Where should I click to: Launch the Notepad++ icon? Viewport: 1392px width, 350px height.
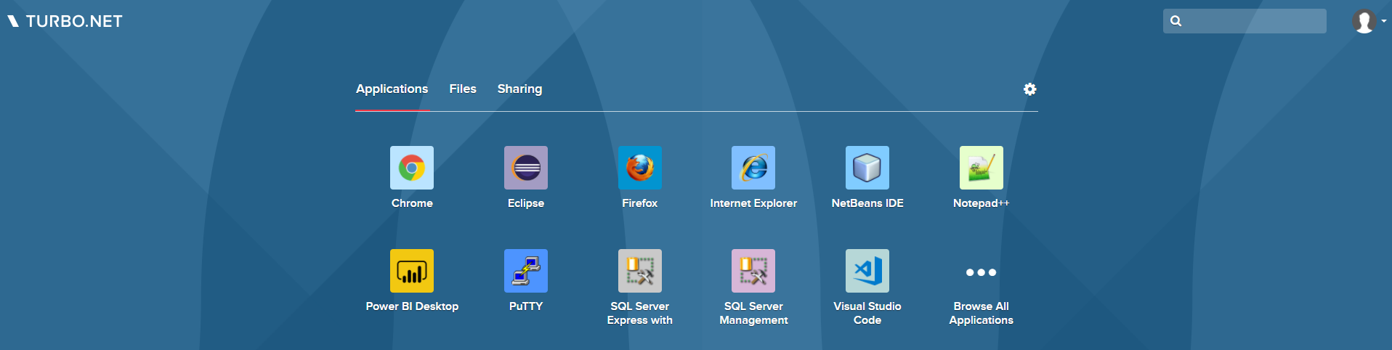point(982,168)
